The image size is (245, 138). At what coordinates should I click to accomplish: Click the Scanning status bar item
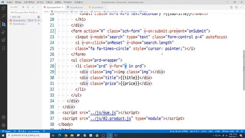click(34, 131)
